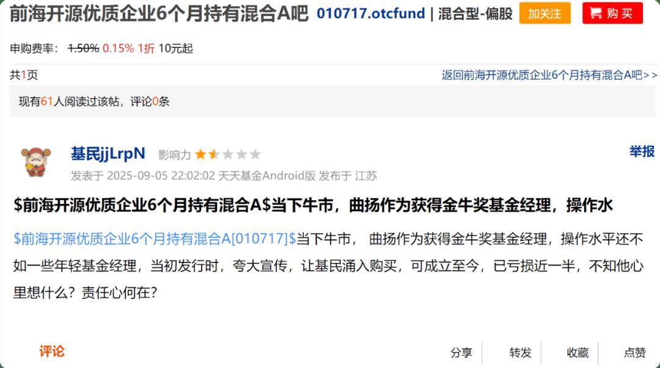
Task: Open the 基民jjLrpN username profile link
Action: point(108,154)
